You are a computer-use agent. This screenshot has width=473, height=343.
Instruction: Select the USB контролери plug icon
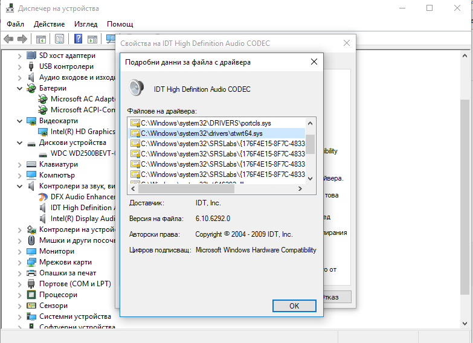point(31,66)
